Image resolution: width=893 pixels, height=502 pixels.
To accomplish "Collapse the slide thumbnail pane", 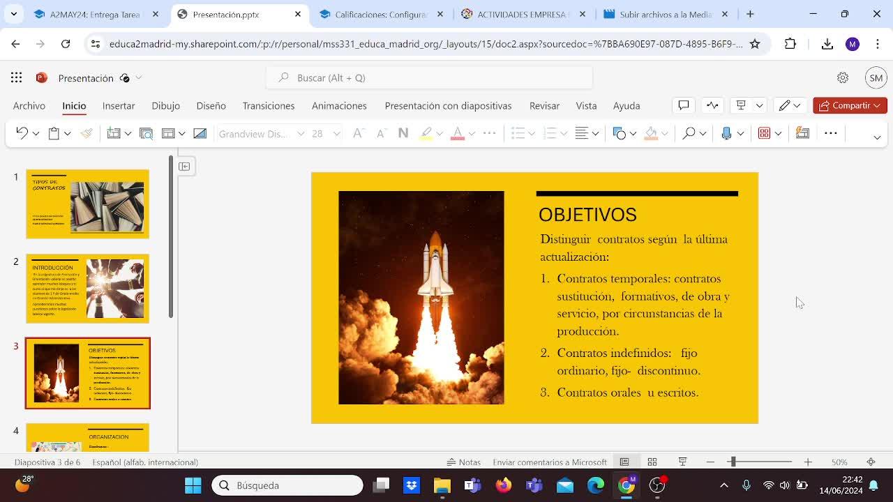I will click(x=184, y=166).
